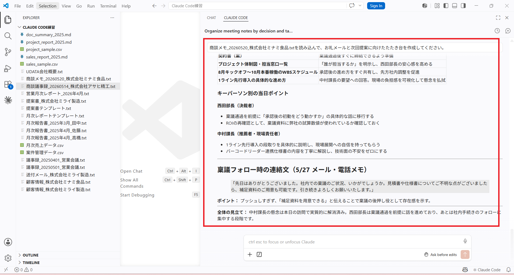The height and width of the screenshot is (275, 514).
Task: Click the microphone voice input icon
Action: click(x=465, y=241)
